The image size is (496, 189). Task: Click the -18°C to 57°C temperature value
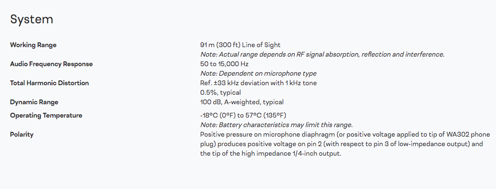coord(243,115)
